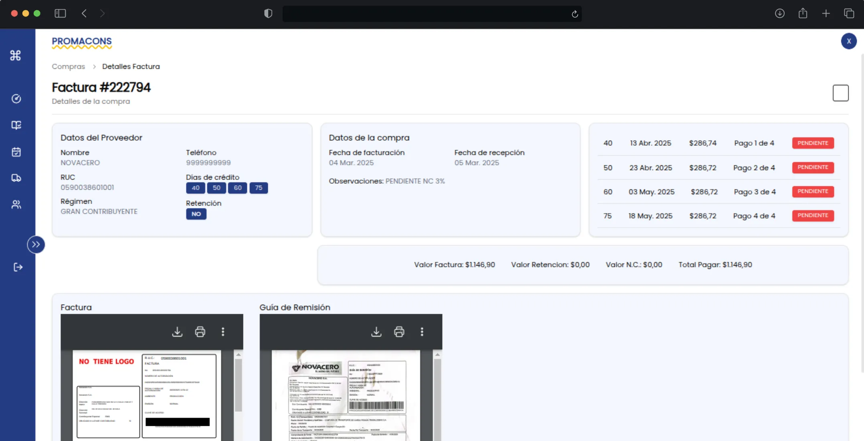864x441 pixels.
Task: Download the Factura document
Action: pos(177,331)
